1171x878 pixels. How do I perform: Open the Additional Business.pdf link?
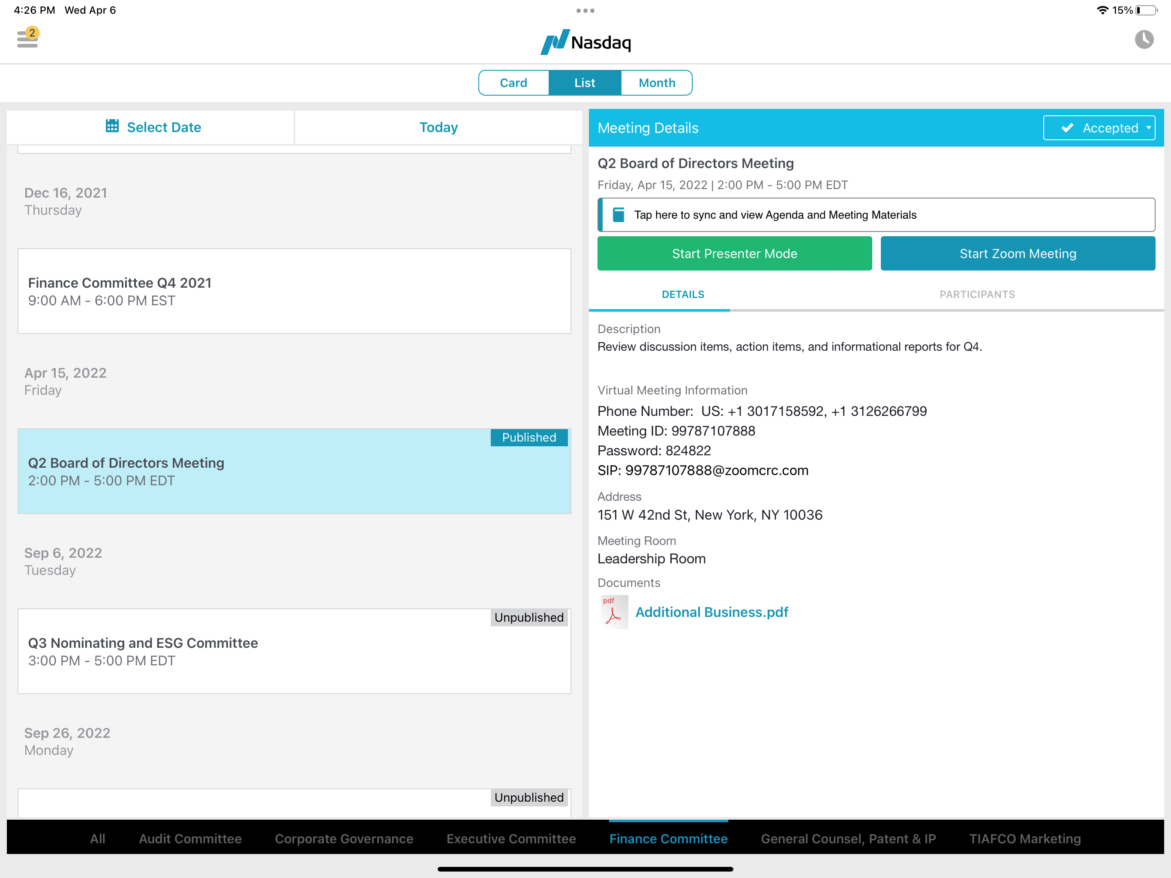tap(712, 612)
